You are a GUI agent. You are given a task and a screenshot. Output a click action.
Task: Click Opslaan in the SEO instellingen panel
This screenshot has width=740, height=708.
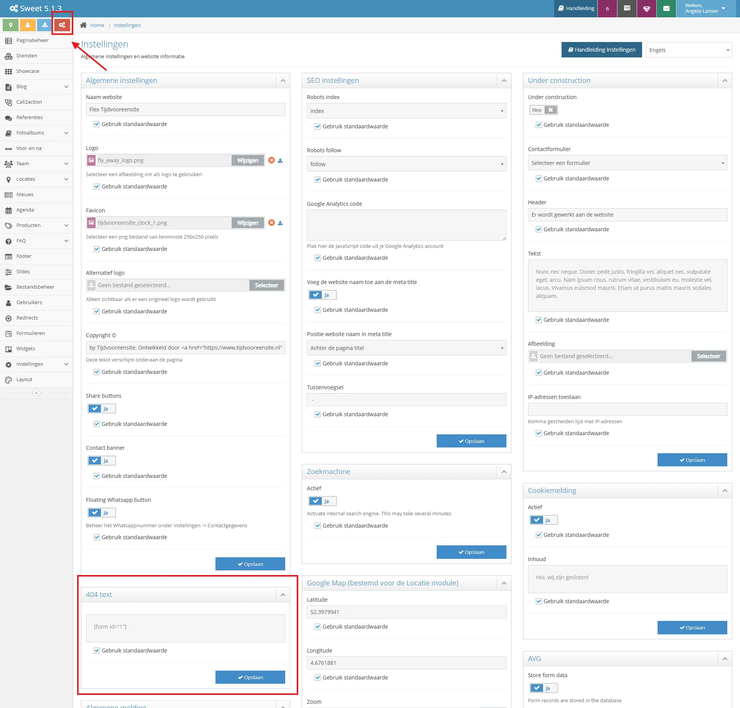pos(471,441)
